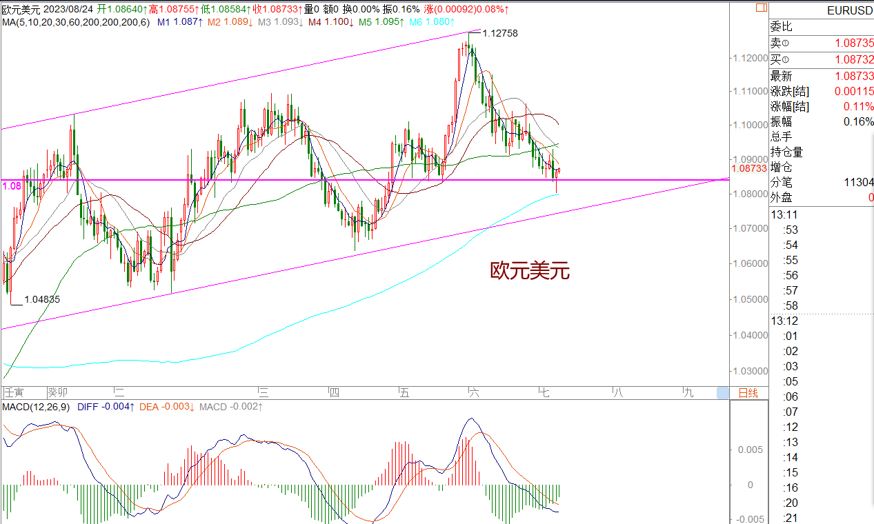Click the 三 month marker on time axis
The height and width of the screenshot is (524, 874).
coord(264,393)
